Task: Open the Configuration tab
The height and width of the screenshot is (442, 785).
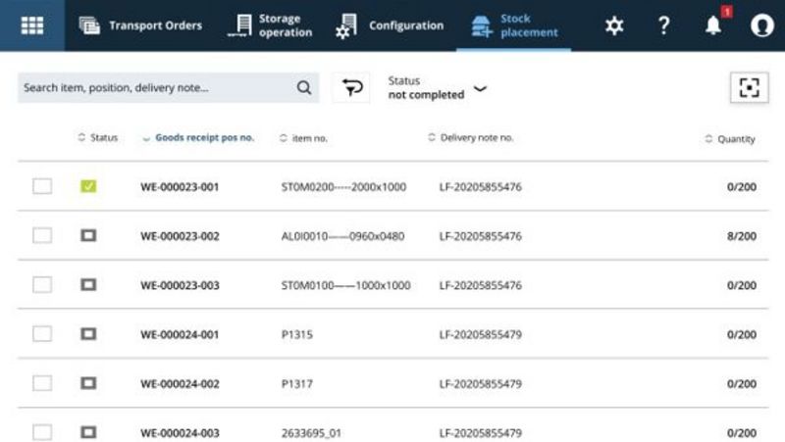Action: pos(390,25)
